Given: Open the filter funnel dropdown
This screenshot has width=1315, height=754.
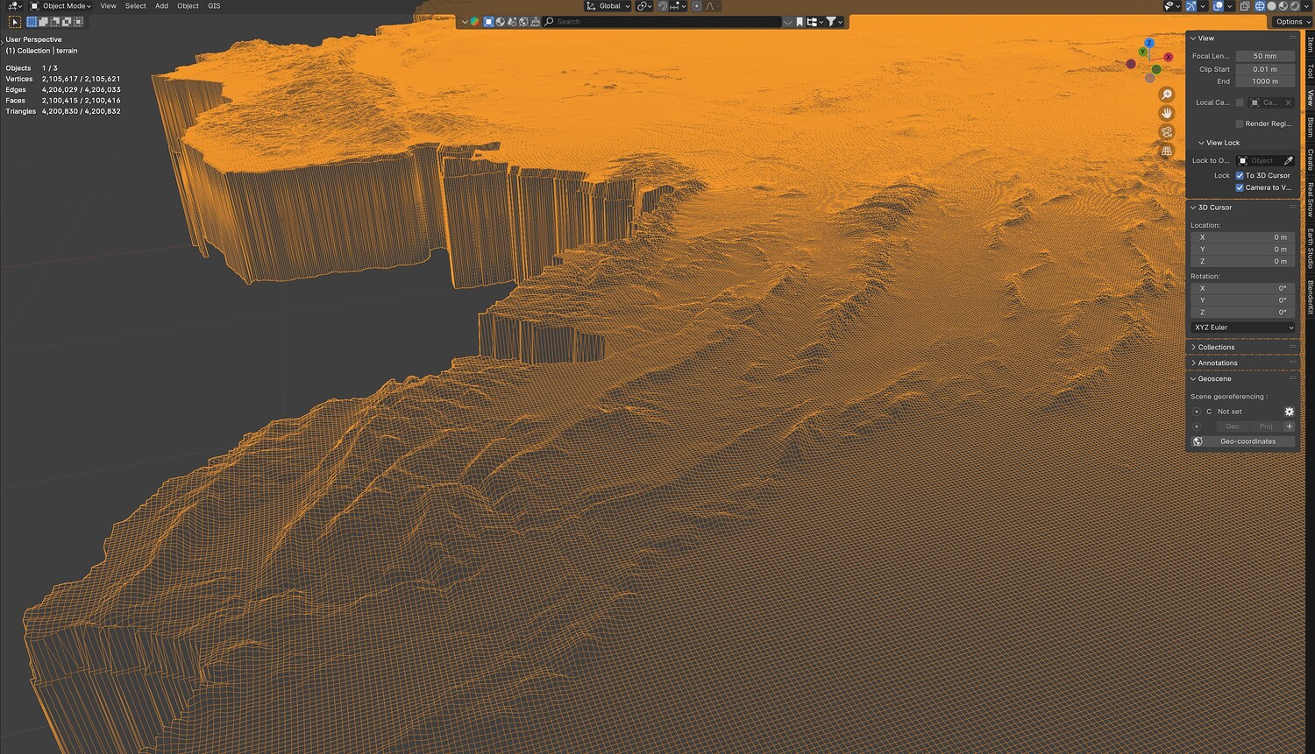Looking at the screenshot, I should tap(834, 22).
